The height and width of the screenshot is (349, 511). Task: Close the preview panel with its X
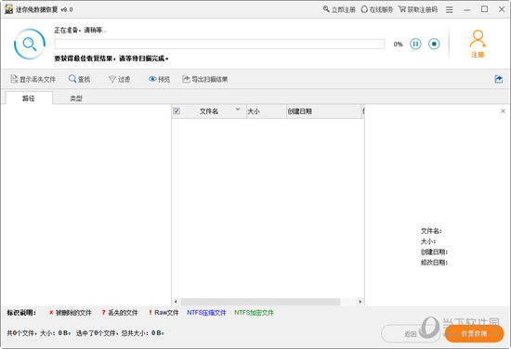click(503, 111)
